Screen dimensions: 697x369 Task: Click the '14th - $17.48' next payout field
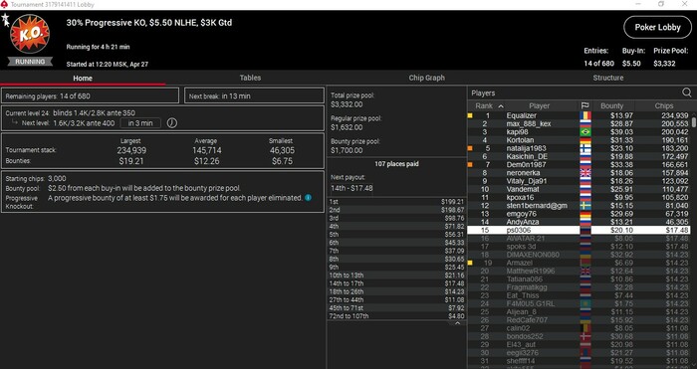(x=351, y=188)
